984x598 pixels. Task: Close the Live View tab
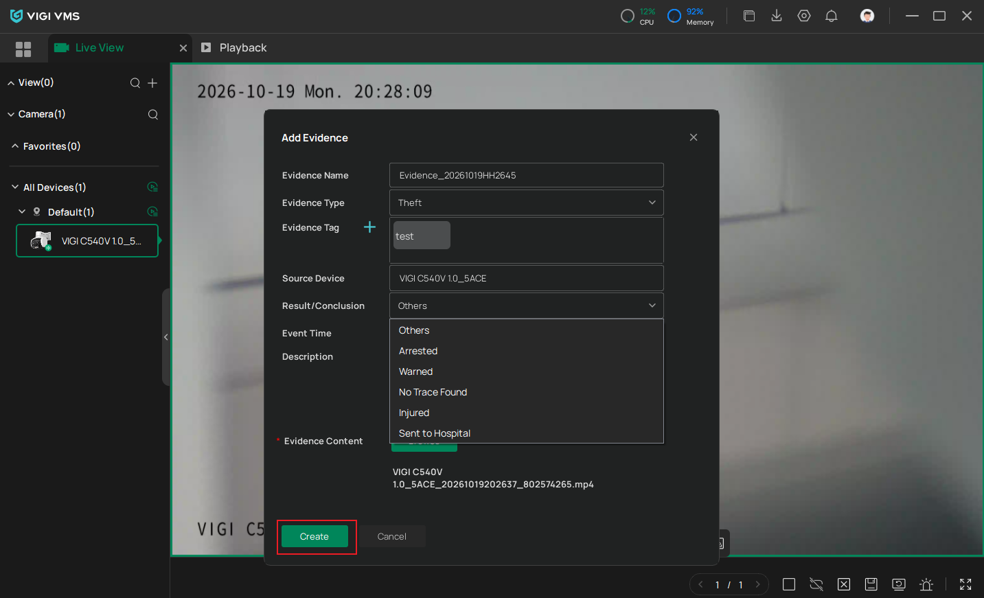[183, 48]
